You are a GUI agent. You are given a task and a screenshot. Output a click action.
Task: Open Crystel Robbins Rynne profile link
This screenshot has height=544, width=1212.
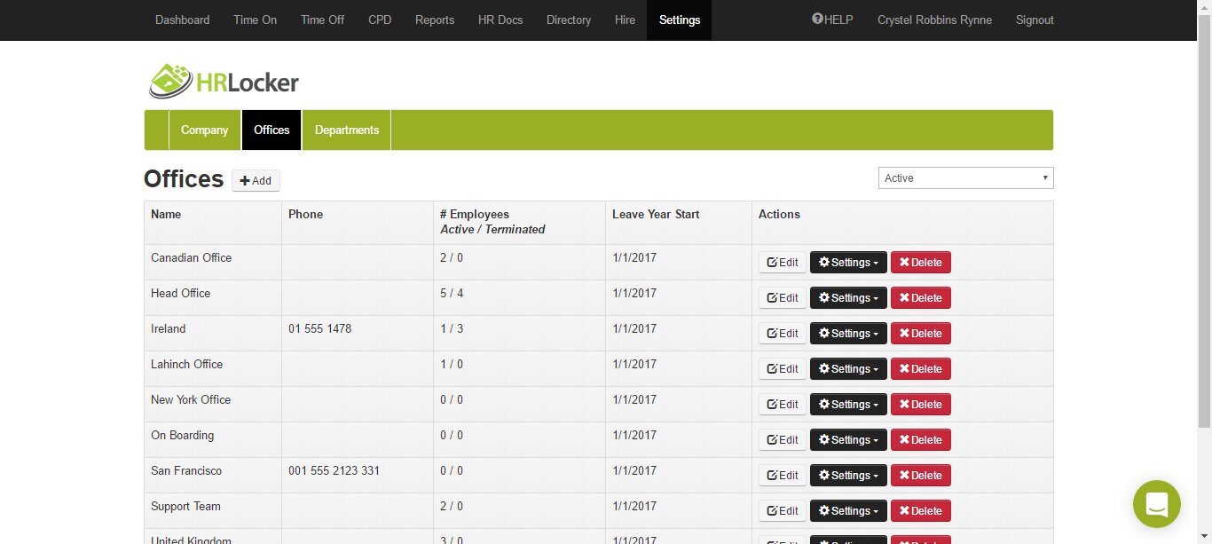[934, 20]
